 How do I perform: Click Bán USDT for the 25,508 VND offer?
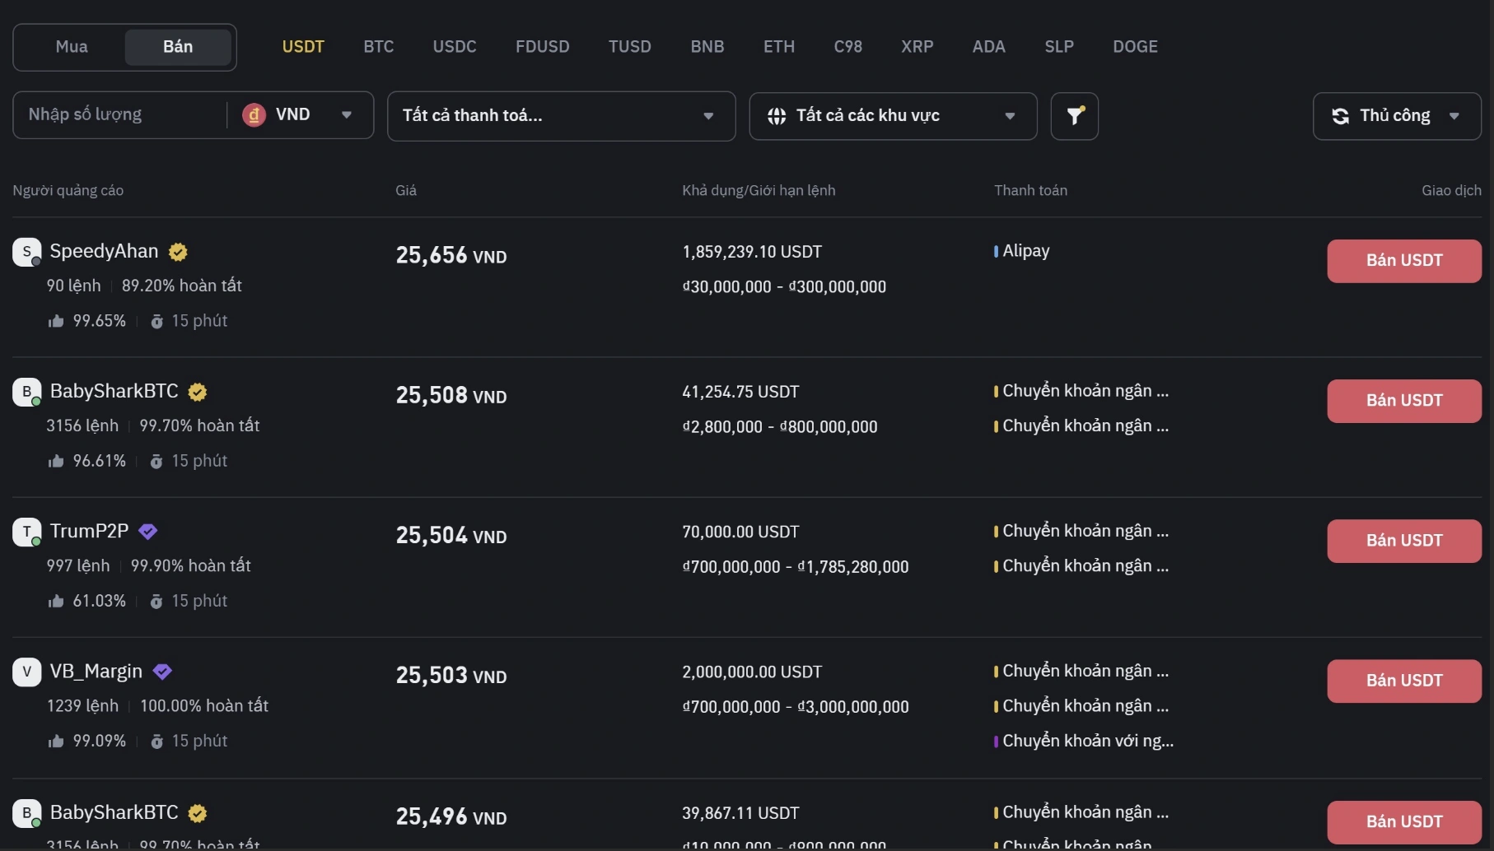[1404, 401]
